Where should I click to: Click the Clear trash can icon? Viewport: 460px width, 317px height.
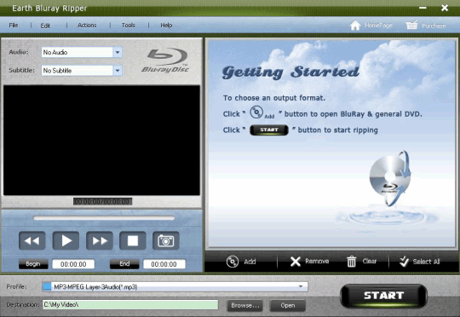352,262
